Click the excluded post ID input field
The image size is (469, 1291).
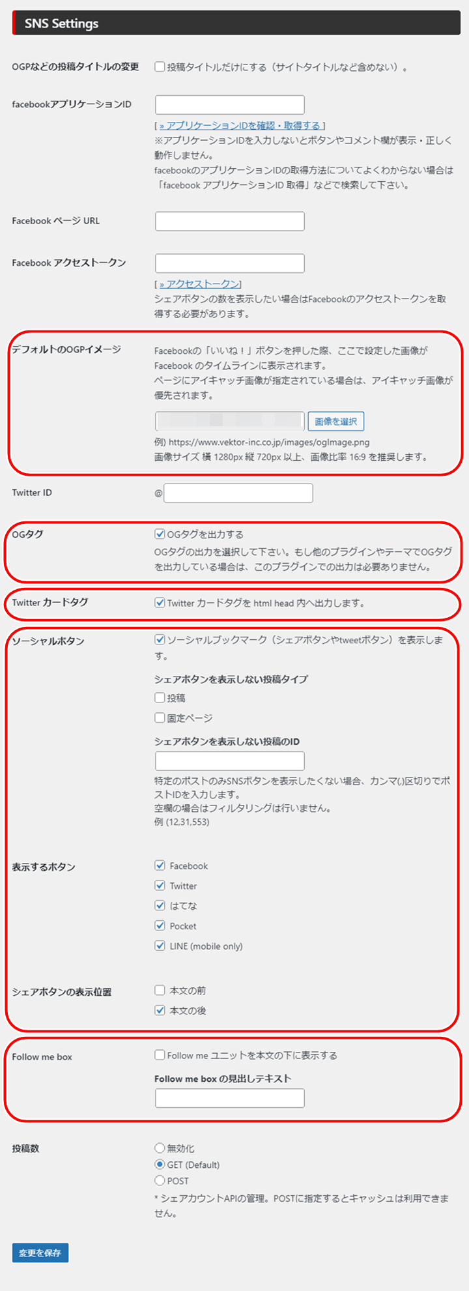tap(230, 761)
